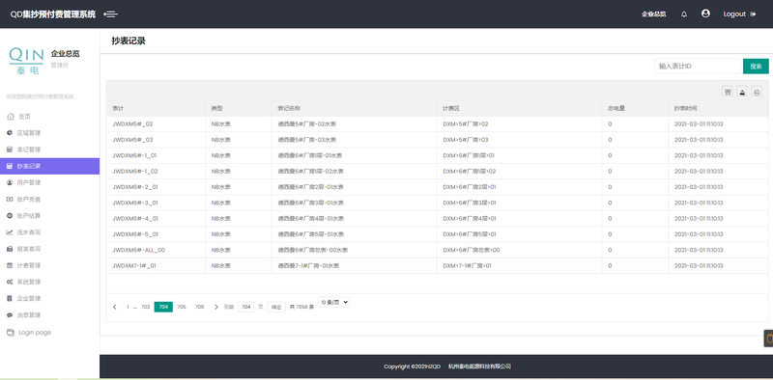
Task: Go to page 706
Action: click(x=199, y=307)
